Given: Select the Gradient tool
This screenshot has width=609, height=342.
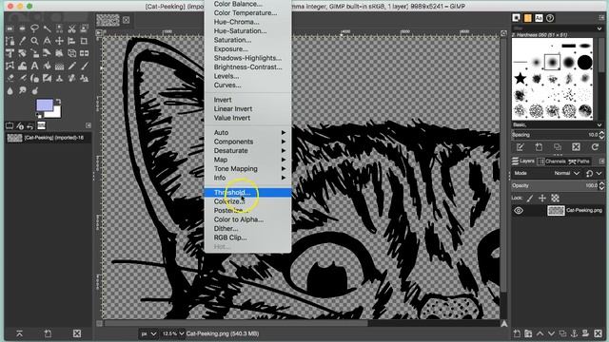Looking at the screenshot, I should coord(59,66).
